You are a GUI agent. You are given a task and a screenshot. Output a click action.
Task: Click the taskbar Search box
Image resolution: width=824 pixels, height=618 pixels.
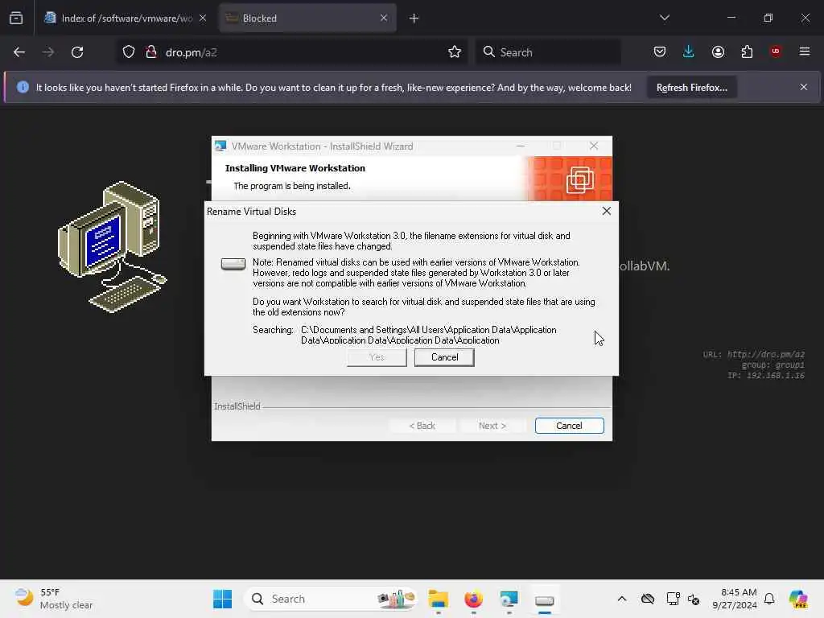pyautogui.click(x=331, y=599)
